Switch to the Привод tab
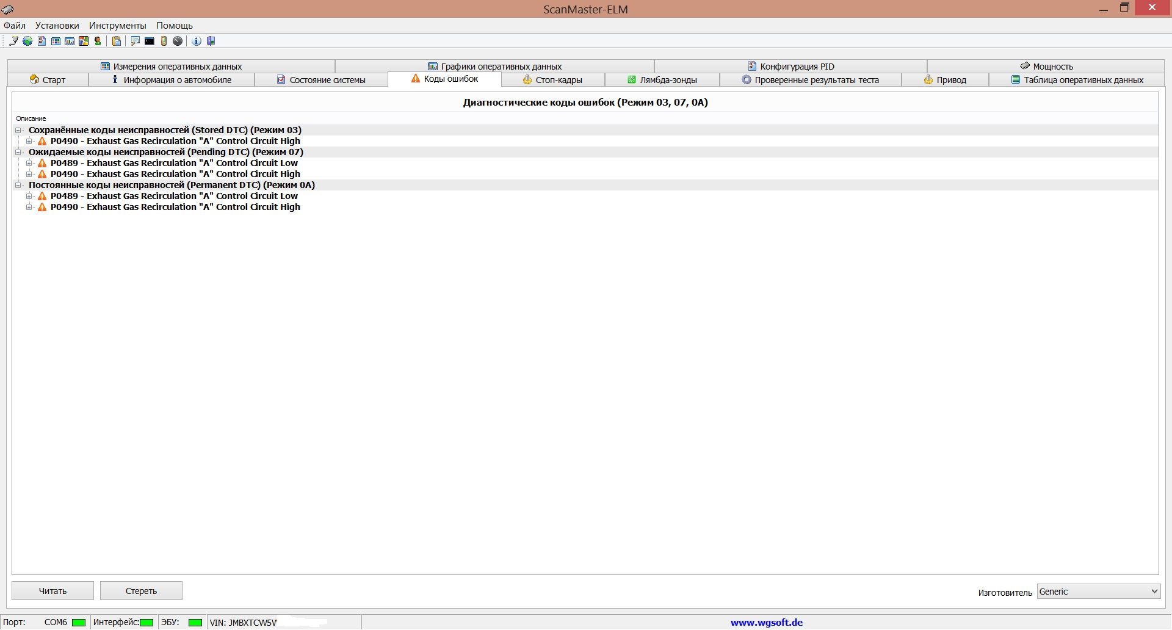 click(945, 80)
